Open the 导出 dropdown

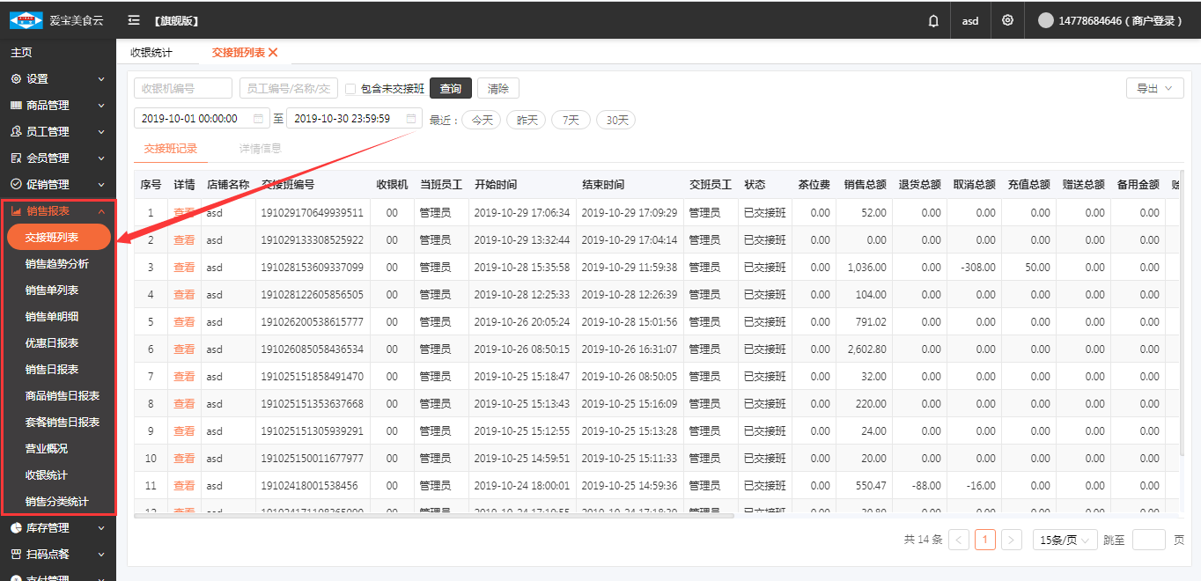pos(1154,88)
